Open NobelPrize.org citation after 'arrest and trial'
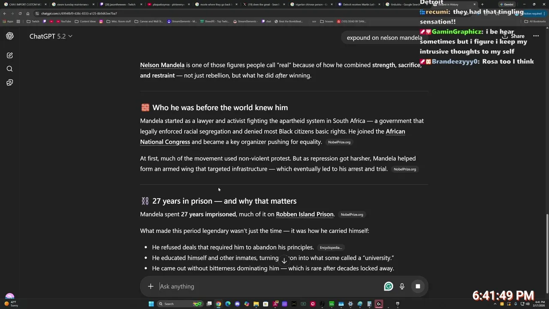Viewport: 549px width, 309px height. coord(404,169)
